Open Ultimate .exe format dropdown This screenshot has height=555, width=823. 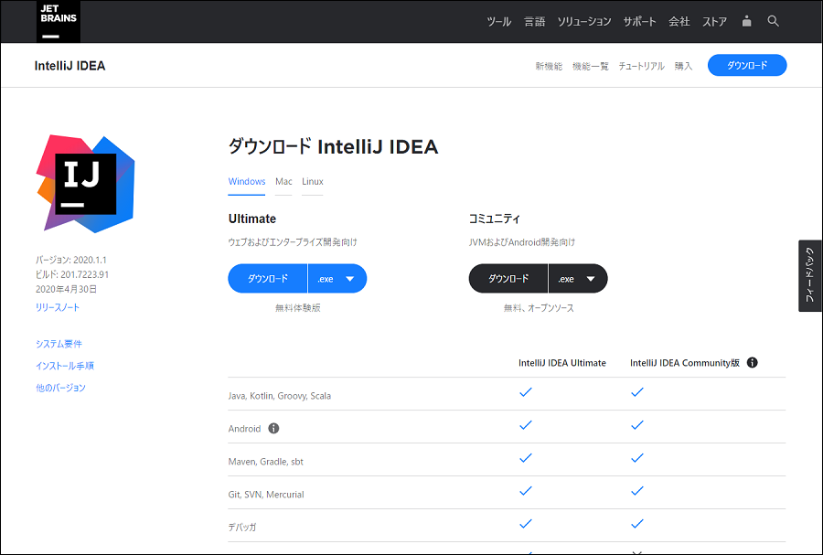(x=337, y=279)
